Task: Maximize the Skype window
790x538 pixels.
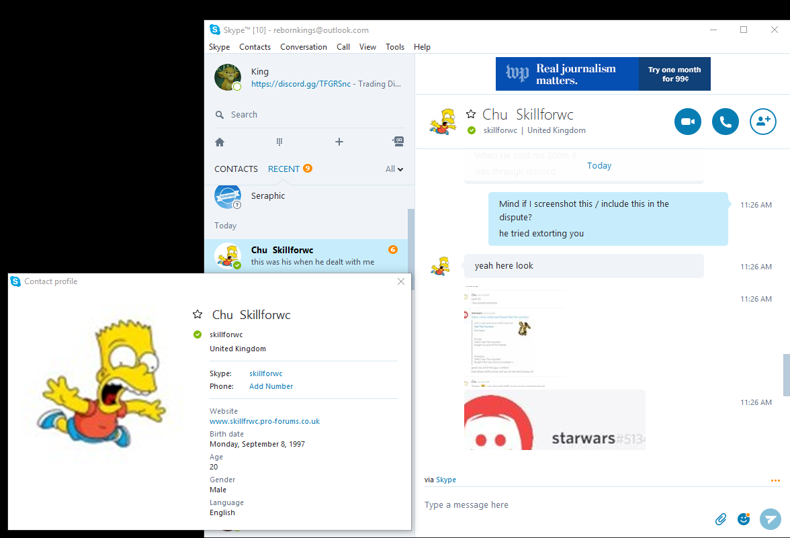Action: (x=744, y=30)
